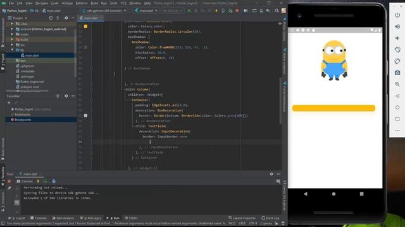Click amber color swatch in gutter

pyautogui.click(x=85, y=26)
